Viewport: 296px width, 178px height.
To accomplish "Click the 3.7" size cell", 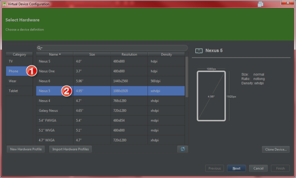I will click(92, 71).
